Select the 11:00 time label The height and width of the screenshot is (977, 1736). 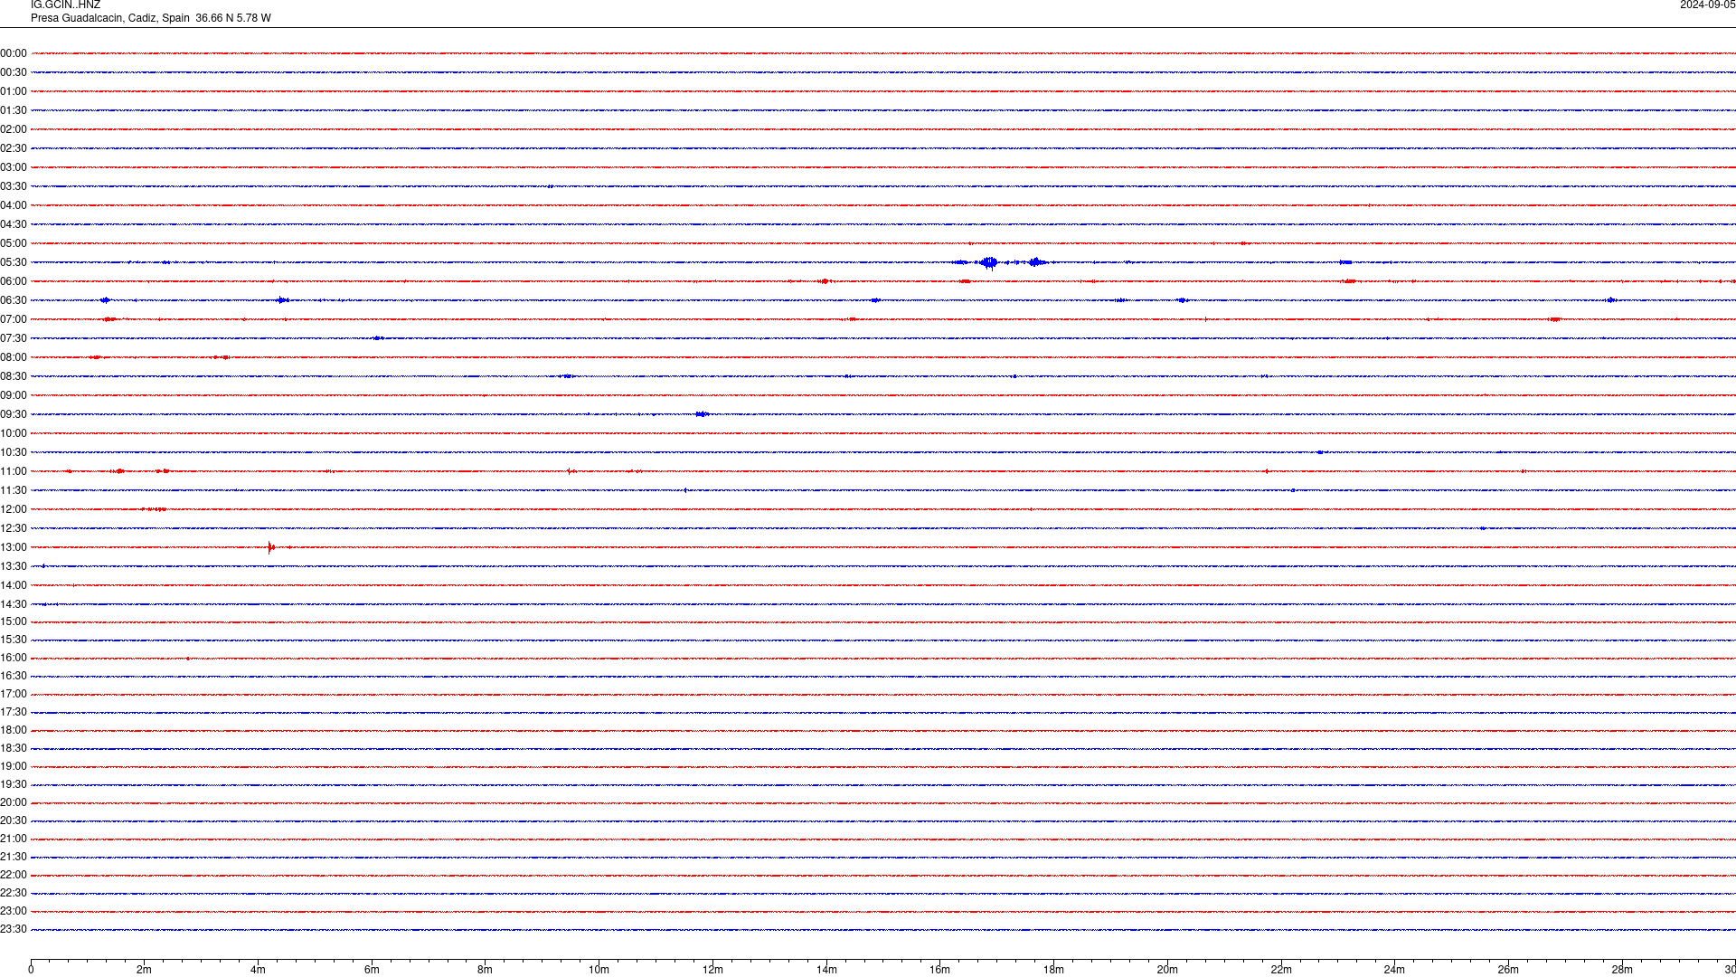point(14,471)
